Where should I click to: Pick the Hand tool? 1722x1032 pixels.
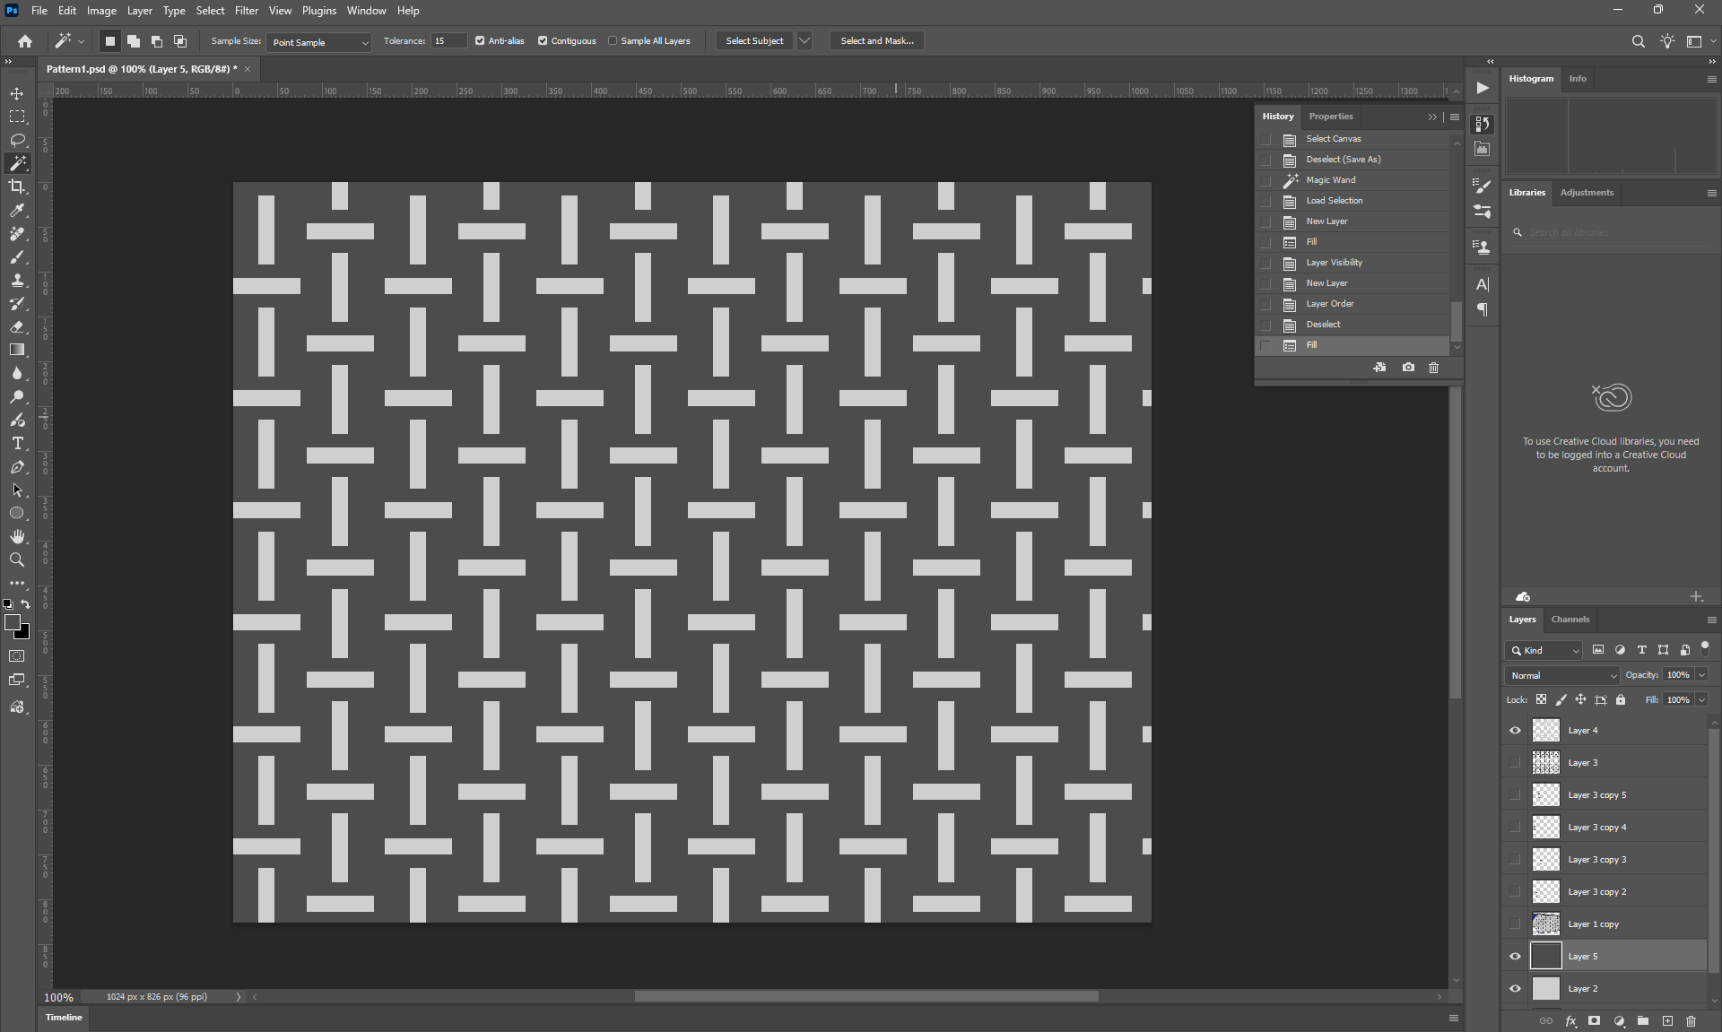click(x=17, y=536)
